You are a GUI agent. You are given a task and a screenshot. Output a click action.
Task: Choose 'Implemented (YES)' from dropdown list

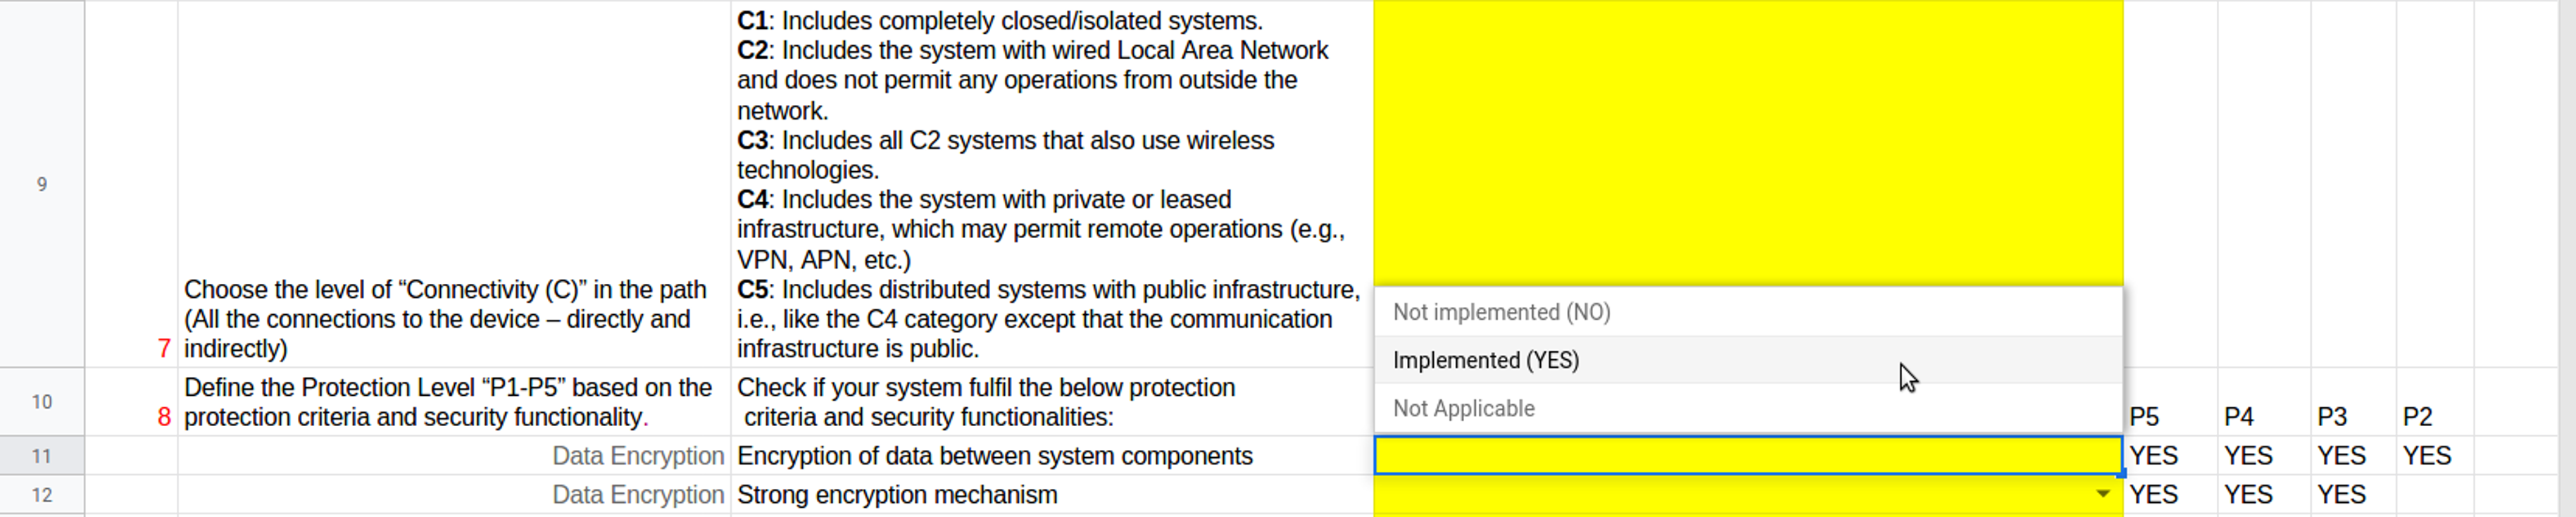click(1485, 360)
